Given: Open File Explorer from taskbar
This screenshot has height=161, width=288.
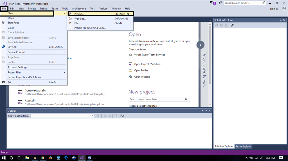Looking at the screenshot, I should pyautogui.click(x=27, y=158).
